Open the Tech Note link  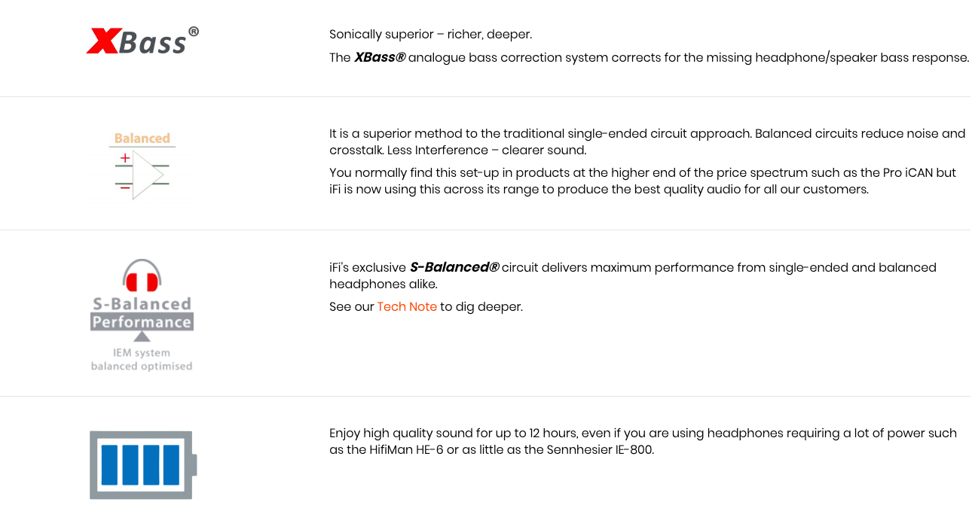click(x=407, y=307)
